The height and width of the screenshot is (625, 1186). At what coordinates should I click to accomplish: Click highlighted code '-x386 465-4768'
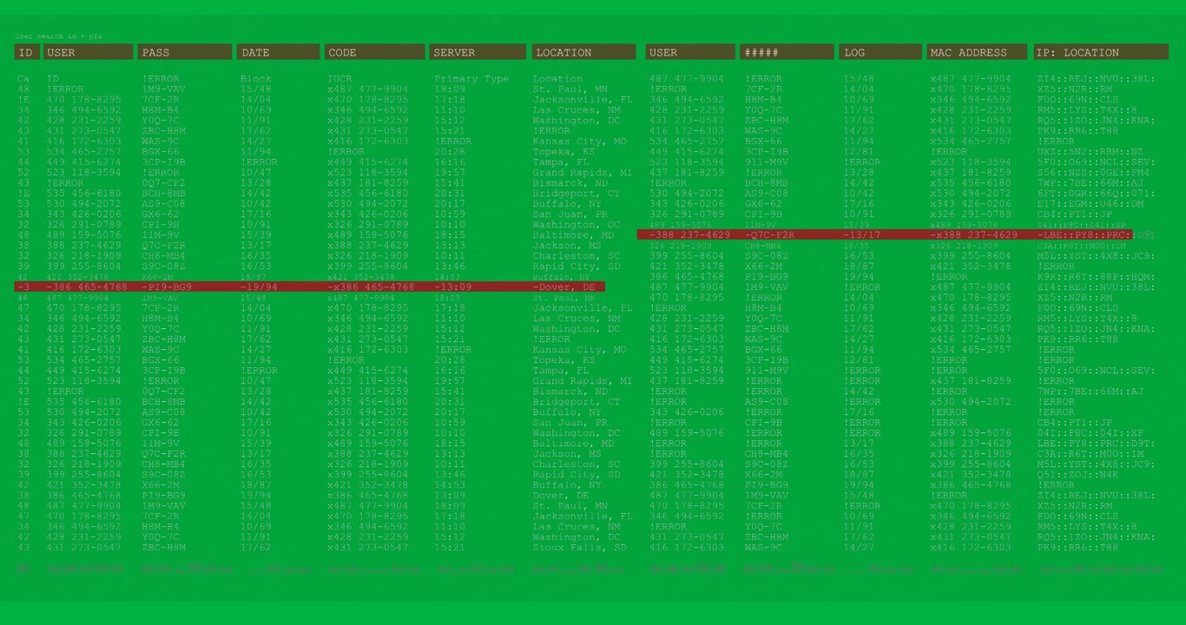point(371,287)
